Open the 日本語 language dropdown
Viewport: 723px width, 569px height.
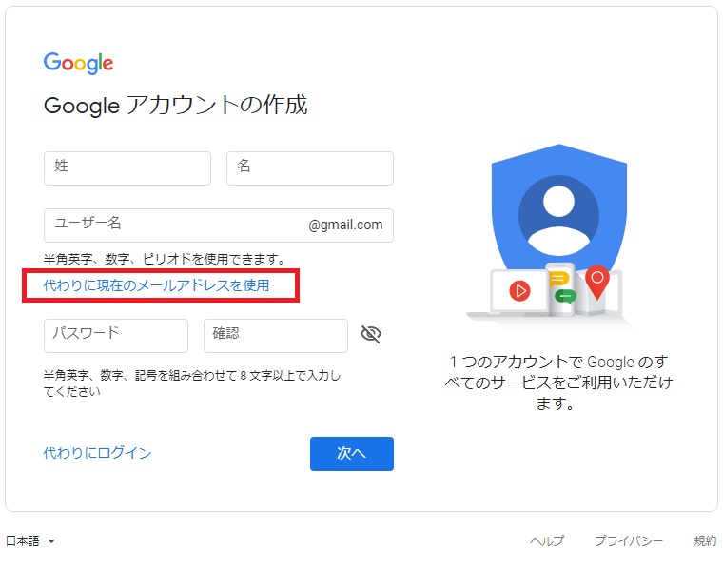point(30,540)
